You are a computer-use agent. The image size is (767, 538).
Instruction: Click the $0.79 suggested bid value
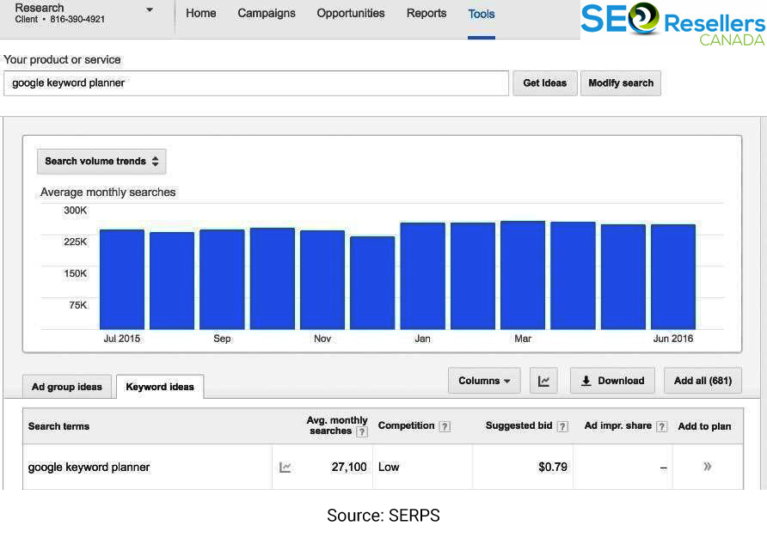point(553,467)
